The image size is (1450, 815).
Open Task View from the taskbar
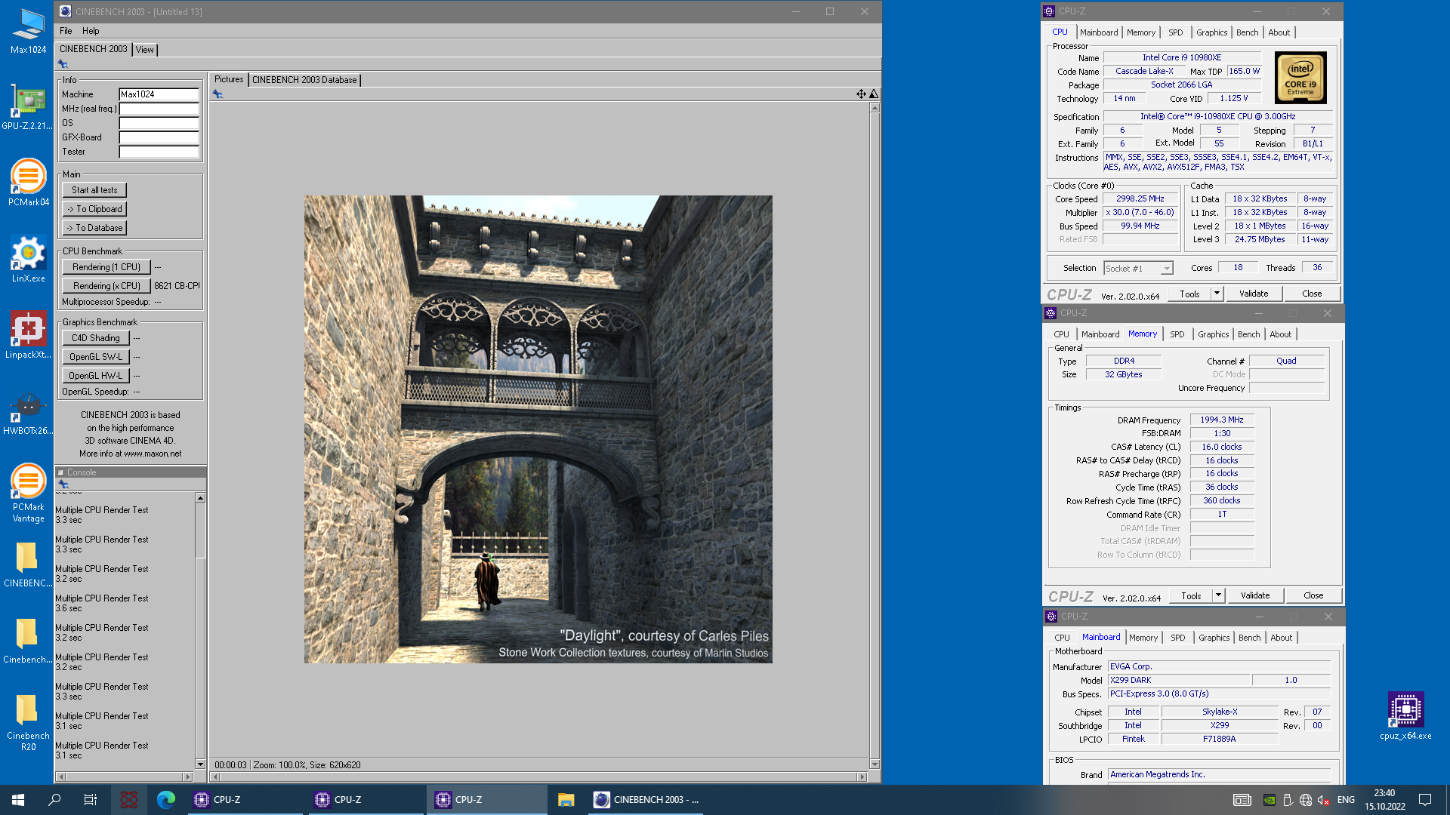point(91,800)
